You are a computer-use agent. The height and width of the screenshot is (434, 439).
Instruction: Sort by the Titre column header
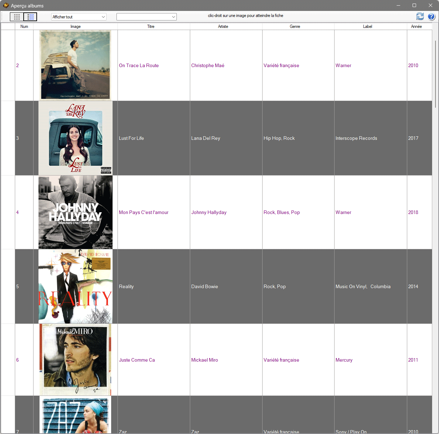151,26
